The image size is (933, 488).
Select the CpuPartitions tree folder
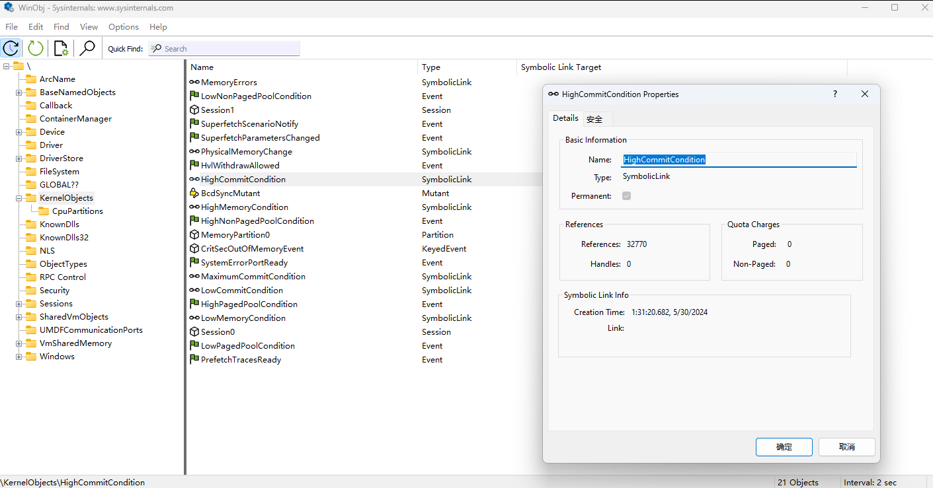[x=77, y=211]
